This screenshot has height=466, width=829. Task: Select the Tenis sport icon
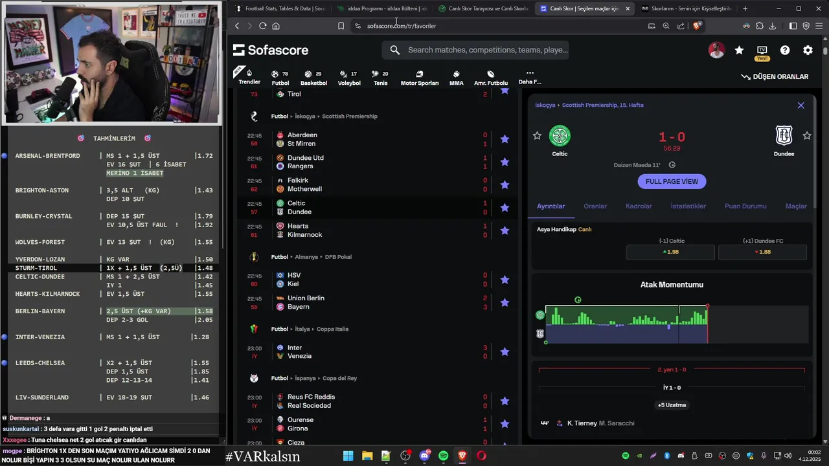(x=381, y=78)
